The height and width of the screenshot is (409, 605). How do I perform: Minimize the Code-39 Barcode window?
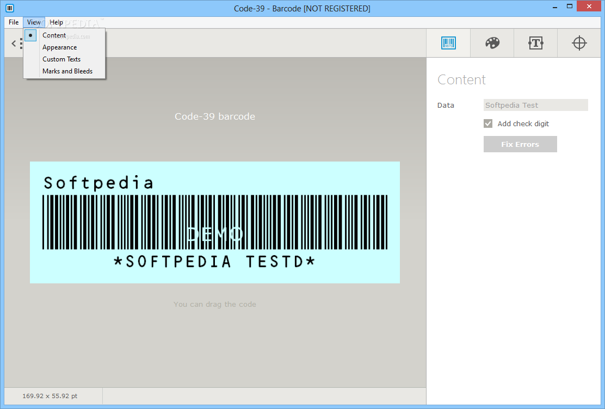pos(555,7)
